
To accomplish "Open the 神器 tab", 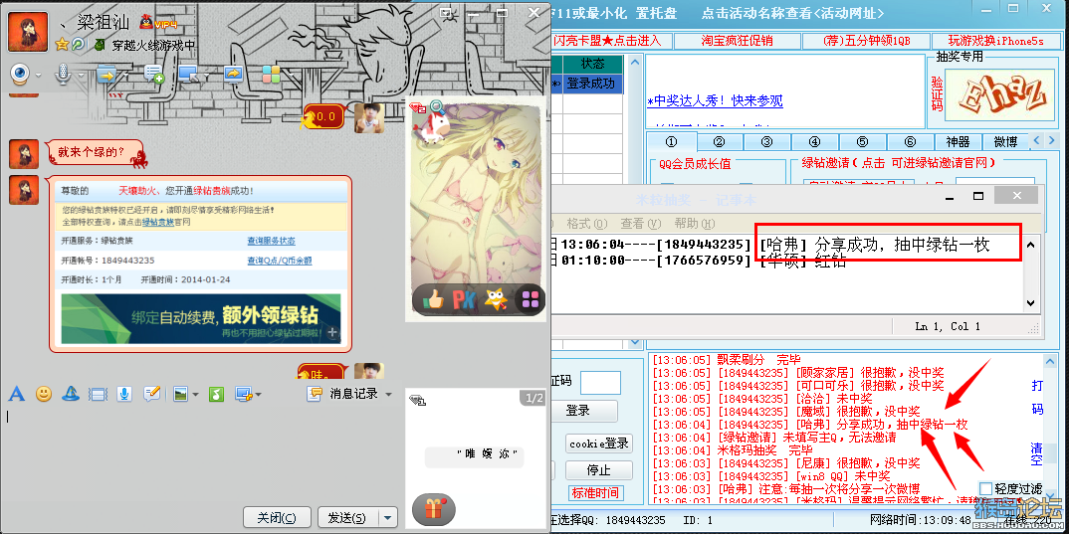I will click(958, 141).
